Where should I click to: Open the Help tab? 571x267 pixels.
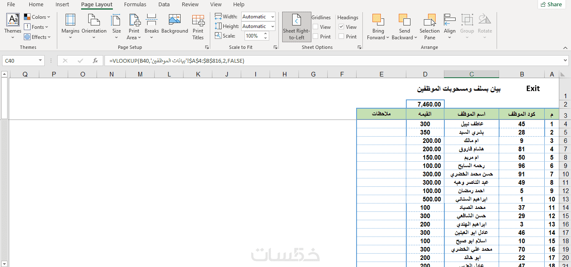pyautogui.click(x=239, y=5)
